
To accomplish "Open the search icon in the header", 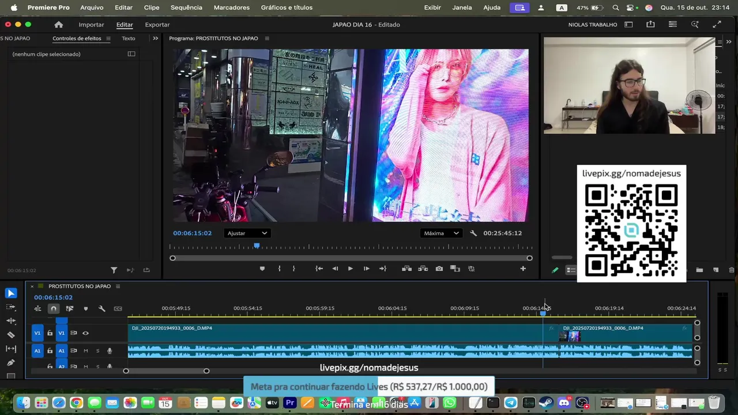I will point(695,25).
